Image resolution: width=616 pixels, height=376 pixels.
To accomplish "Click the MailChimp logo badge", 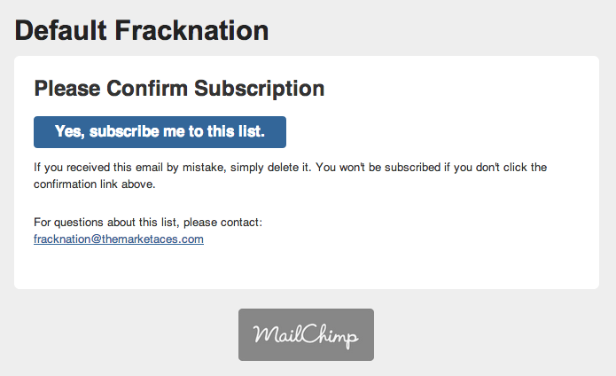I will point(306,334).
